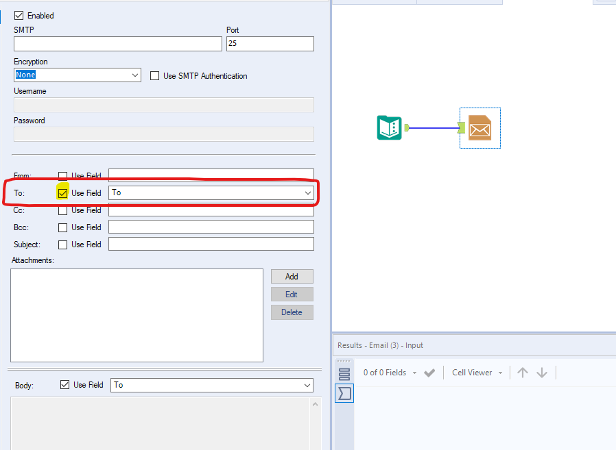Select the Email tool on the canvas
The width and height of the screenshot is (616, 450).
click(479, 127)
